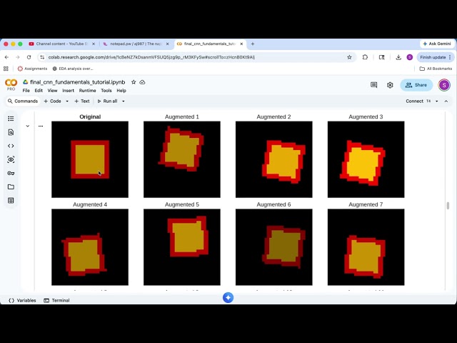Open the Terminal panel

coord(56,300)
